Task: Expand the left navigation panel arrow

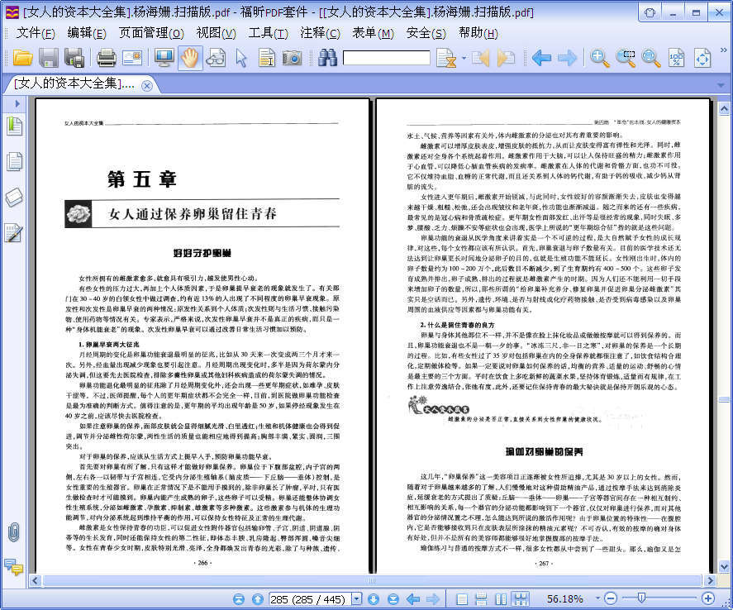Action: click(17, 103)
